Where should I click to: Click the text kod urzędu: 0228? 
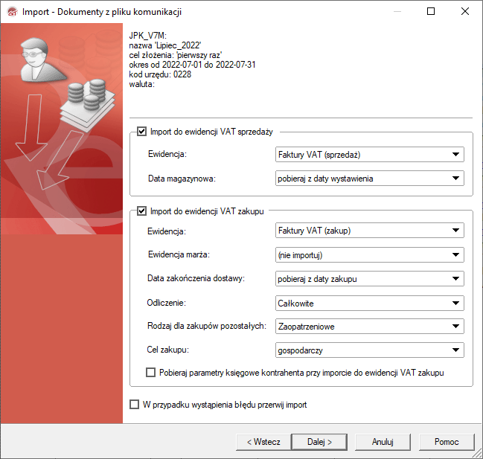160,74
